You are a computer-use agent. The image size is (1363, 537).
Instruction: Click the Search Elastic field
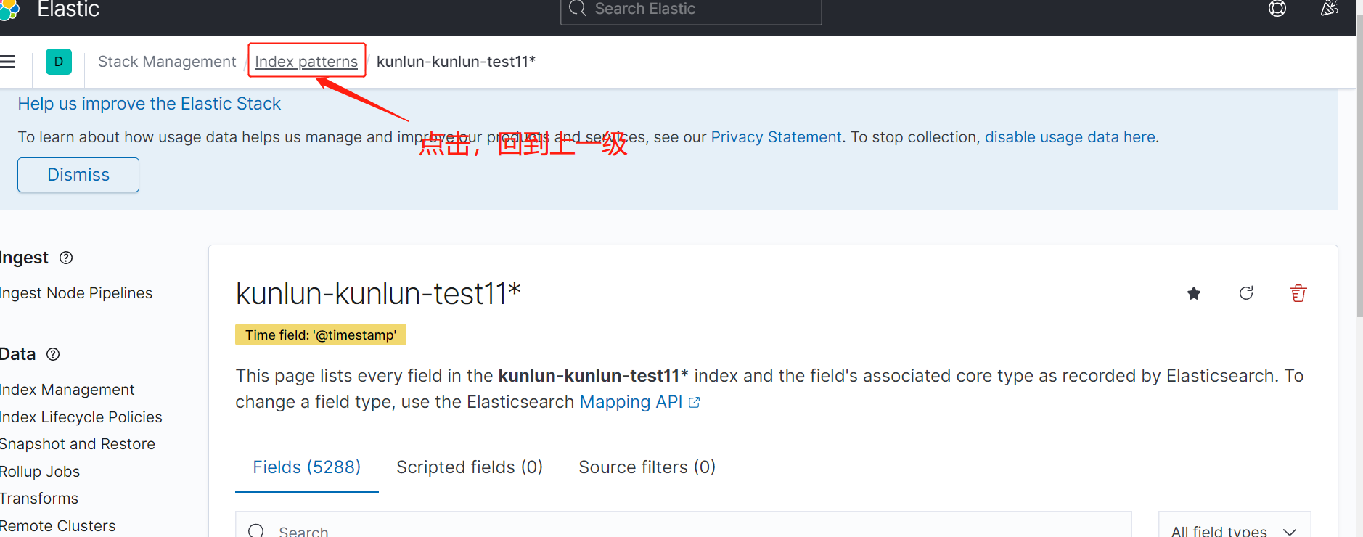(691, 9)
